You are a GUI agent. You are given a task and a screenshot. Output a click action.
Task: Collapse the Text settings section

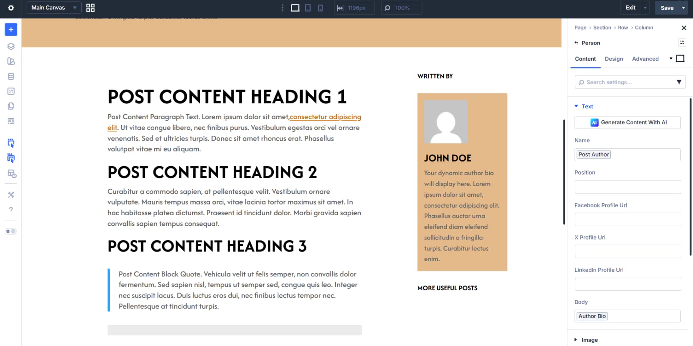(x=576, y=106)
